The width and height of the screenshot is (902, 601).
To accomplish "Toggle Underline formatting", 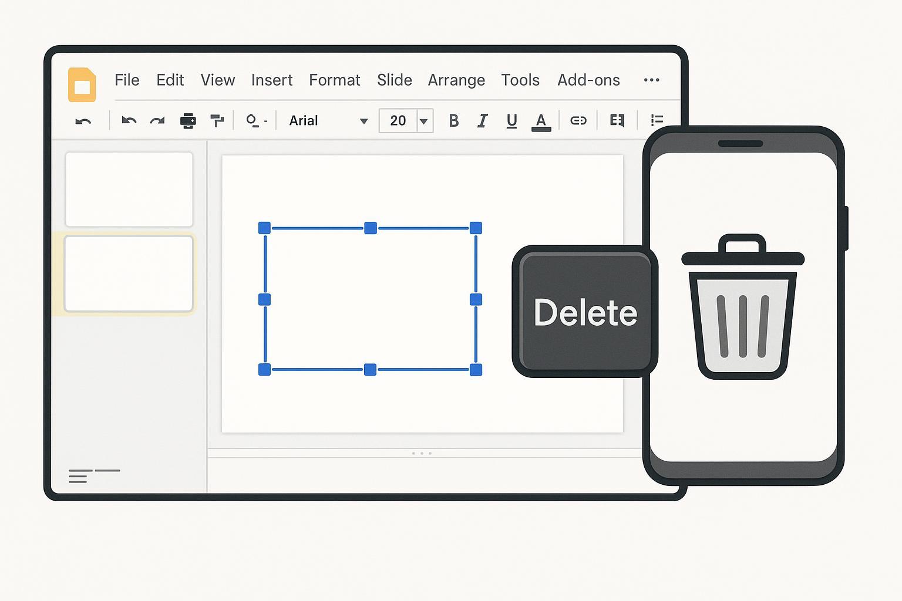I will pyautogui.click(x=511, y=121).
